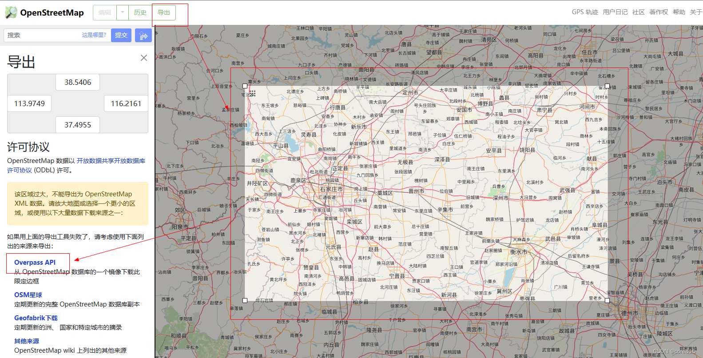Click the 武邑县 label on the map
This screenshot has width=703, height=358.
[x=553, y=239]
